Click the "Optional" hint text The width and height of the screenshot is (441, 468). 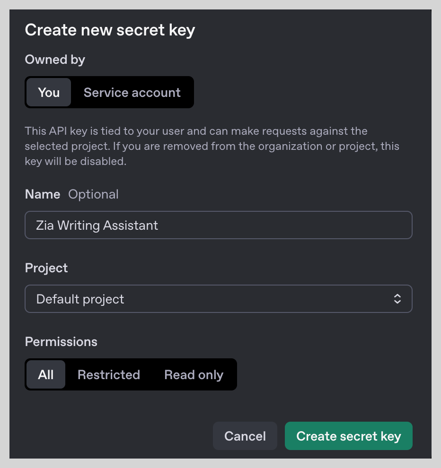click(93, 194)
